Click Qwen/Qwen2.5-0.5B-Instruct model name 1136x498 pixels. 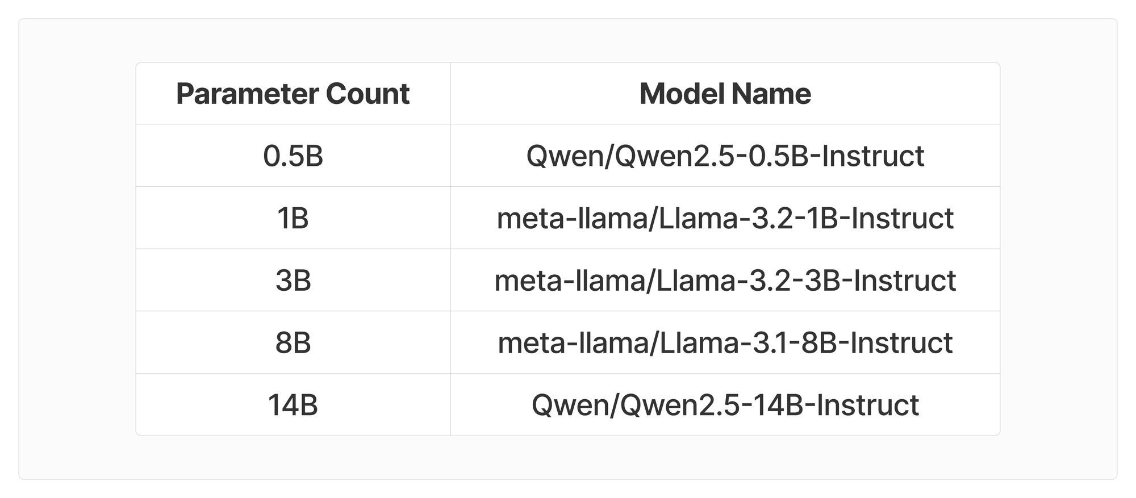[725, 156]
